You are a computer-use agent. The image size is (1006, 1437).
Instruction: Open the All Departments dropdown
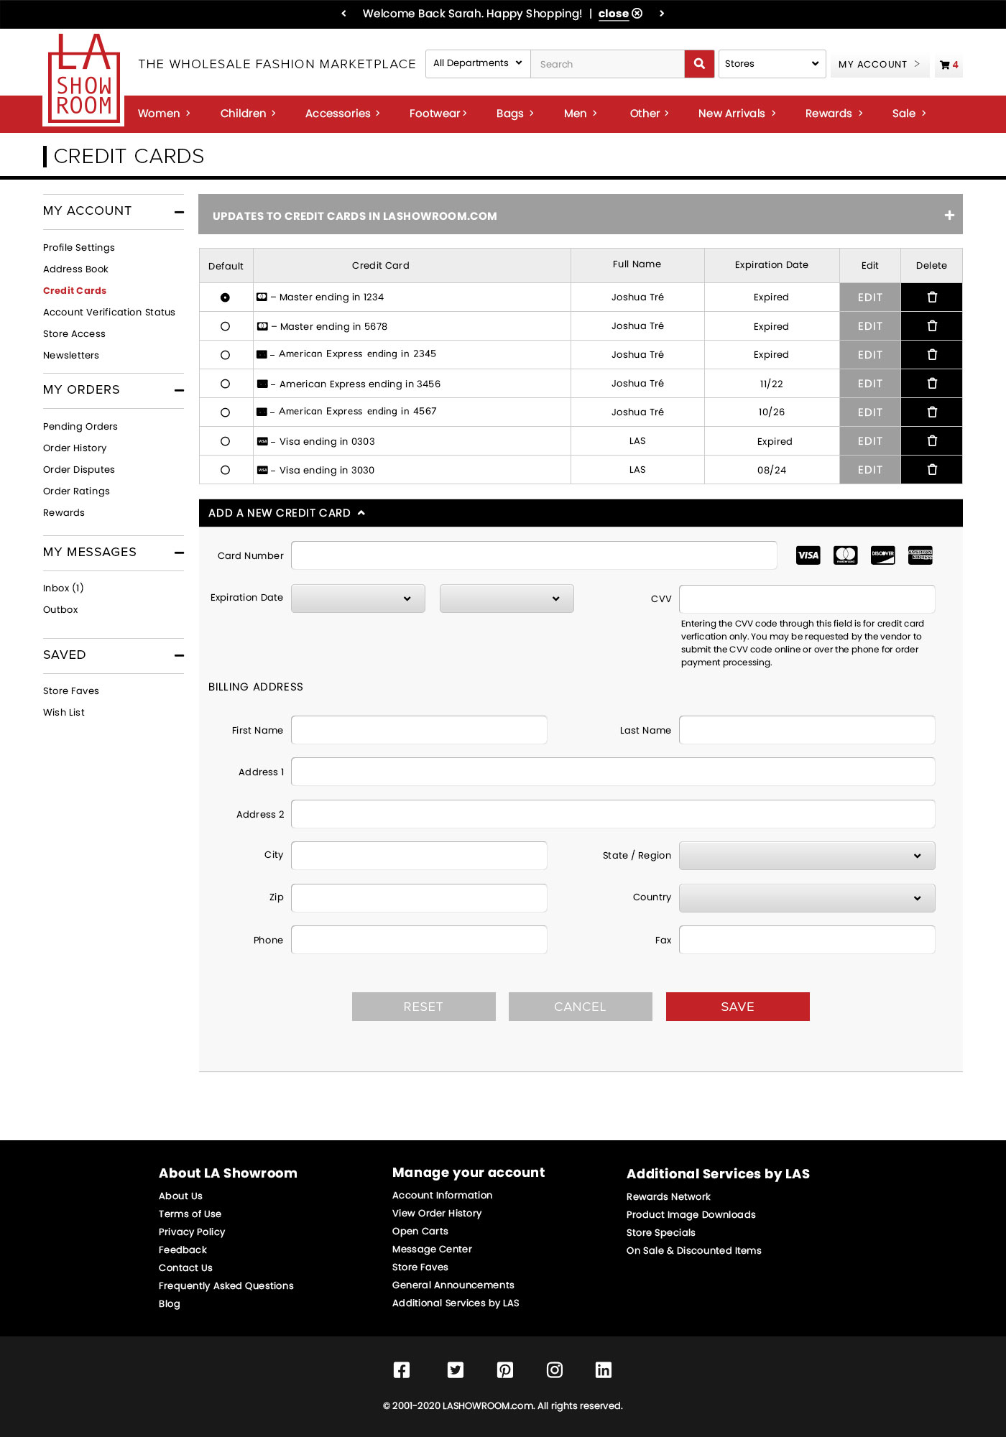(478, 63)
